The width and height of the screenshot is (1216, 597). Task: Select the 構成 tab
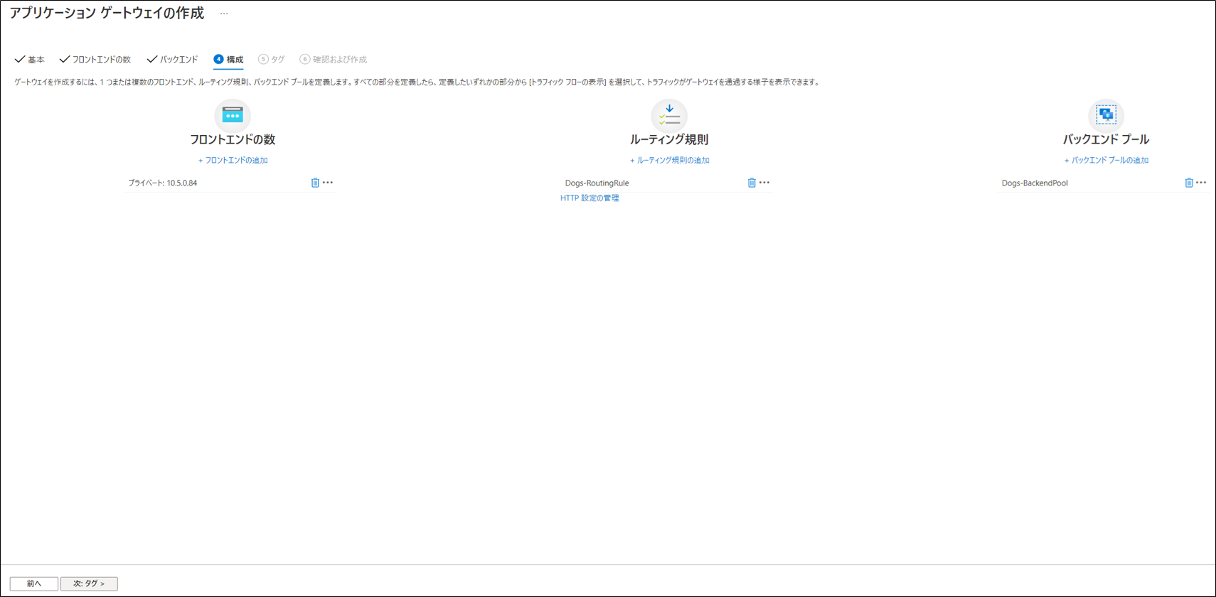tap(228, 60)
